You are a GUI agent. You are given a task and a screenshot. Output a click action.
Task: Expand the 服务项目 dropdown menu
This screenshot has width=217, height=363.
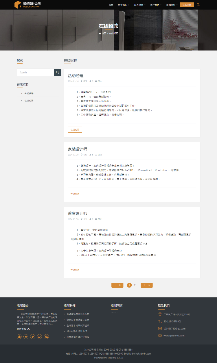140,5
